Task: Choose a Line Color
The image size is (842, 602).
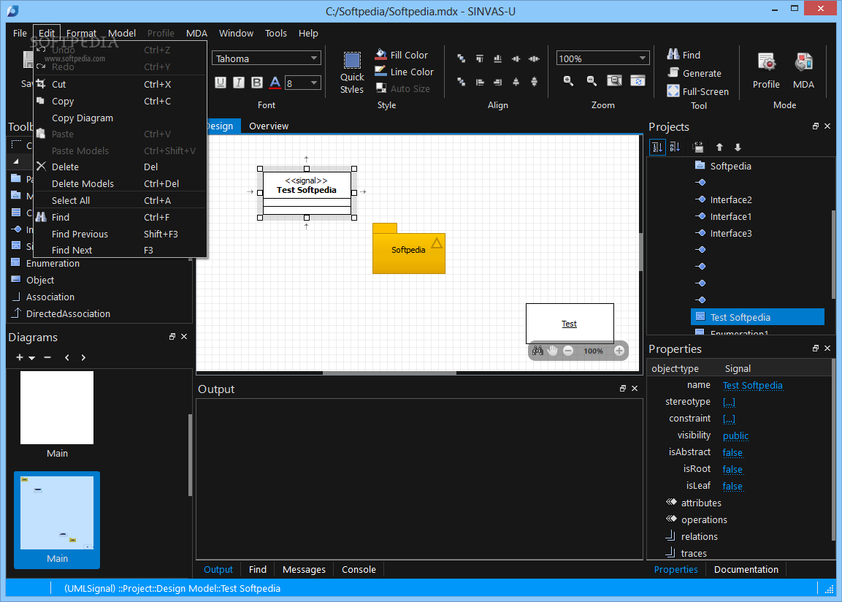Action: pyautogui.click(x=405, y=72)
